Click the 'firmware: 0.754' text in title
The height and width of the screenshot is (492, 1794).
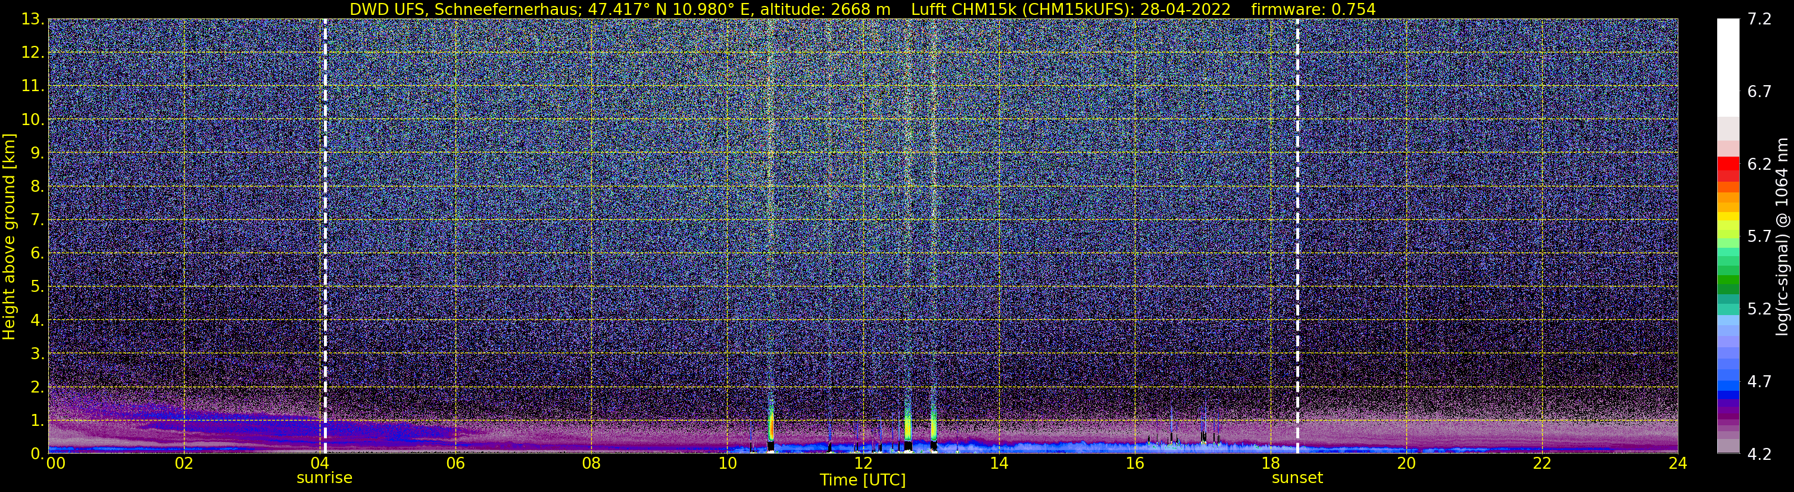coord(1313,9)
